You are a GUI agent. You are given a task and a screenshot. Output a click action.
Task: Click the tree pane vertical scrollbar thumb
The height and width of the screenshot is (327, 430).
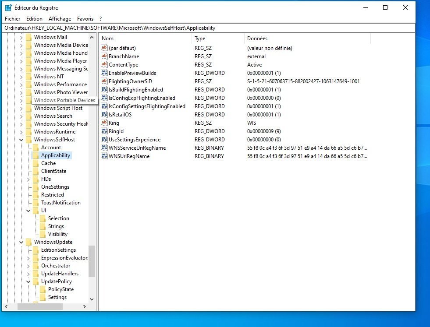click(x=92, y=261)
